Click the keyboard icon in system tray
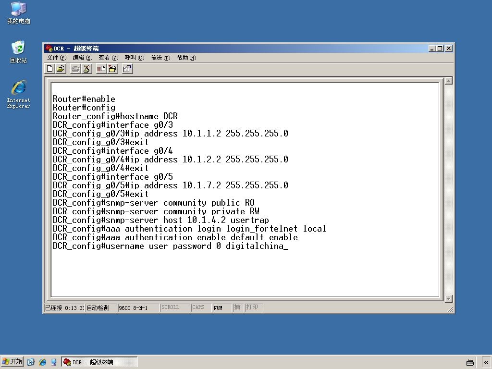The height and width of the screenshot is (369, 492). click(x=470, y=362)
